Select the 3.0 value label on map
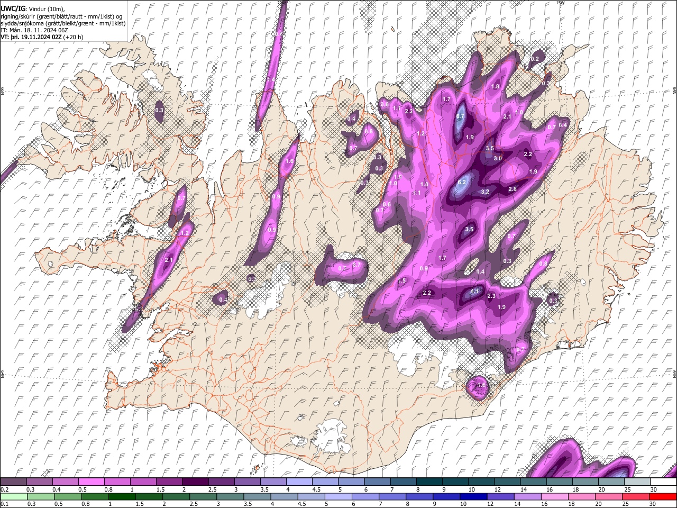The width and height of the screenshot is (677, 508). (498, 158)
